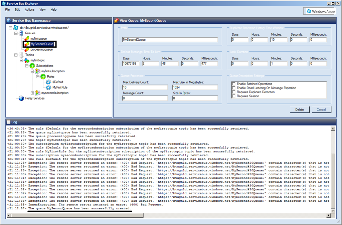
Task: Open the Edit menu
Action: [17, 10]
